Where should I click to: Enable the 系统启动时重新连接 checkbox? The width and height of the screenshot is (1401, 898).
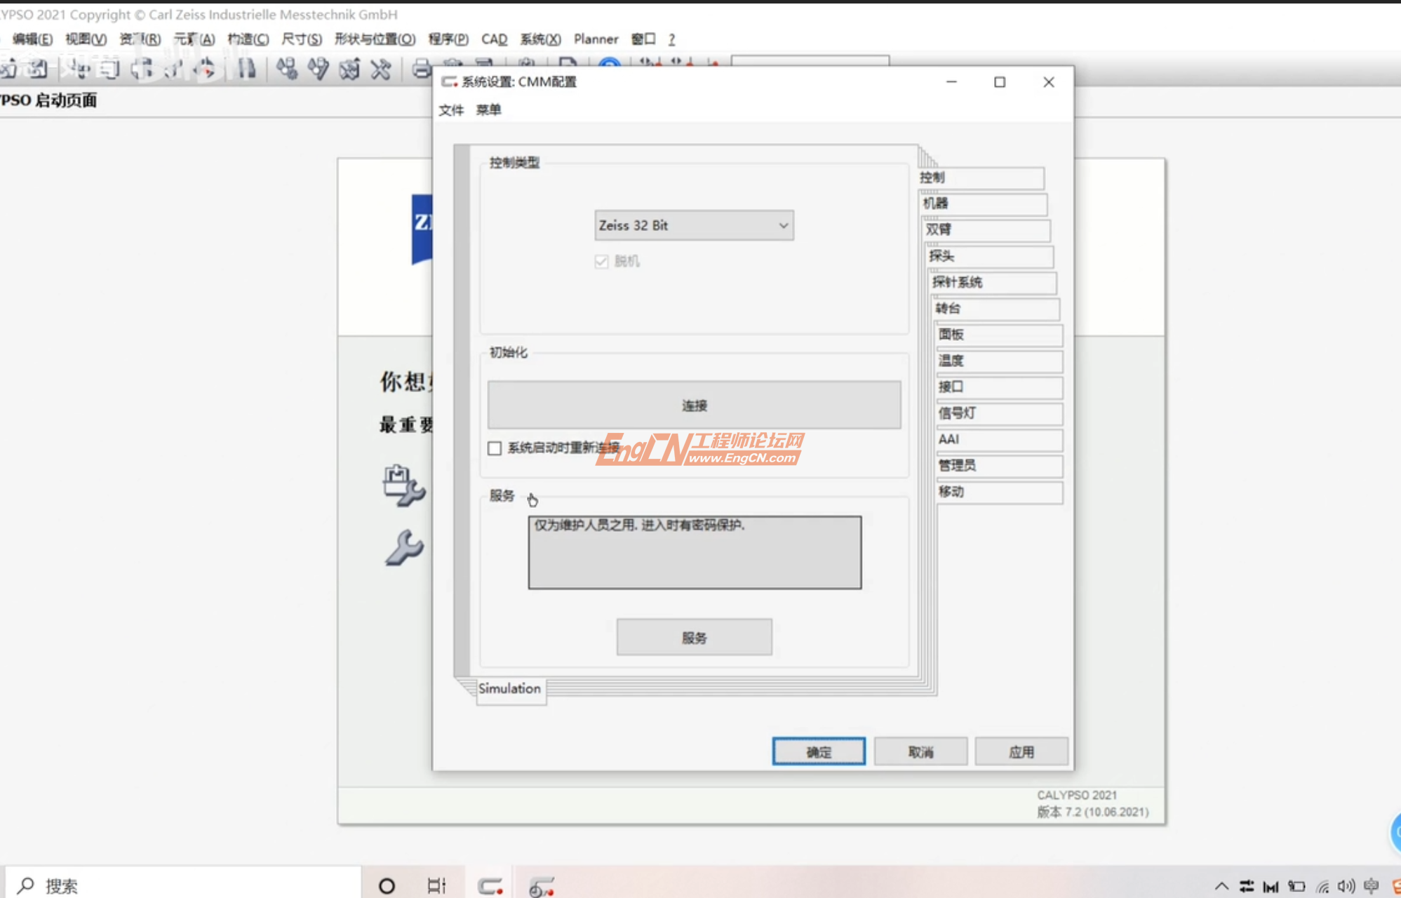coord(494,448)
